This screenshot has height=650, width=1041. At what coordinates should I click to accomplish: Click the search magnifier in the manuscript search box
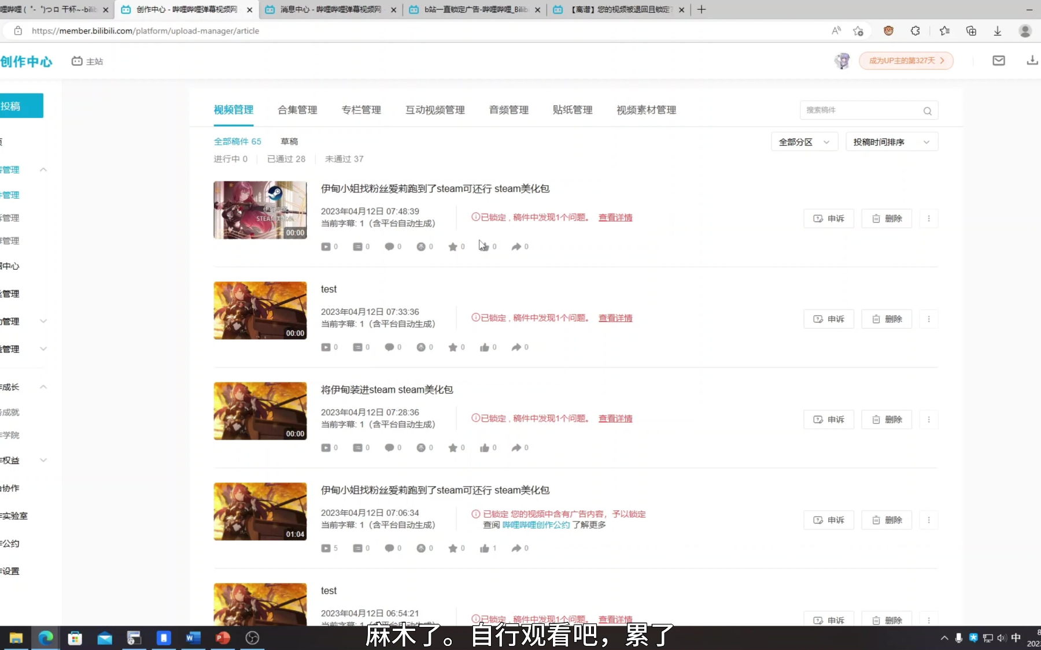tap(927, 111)
